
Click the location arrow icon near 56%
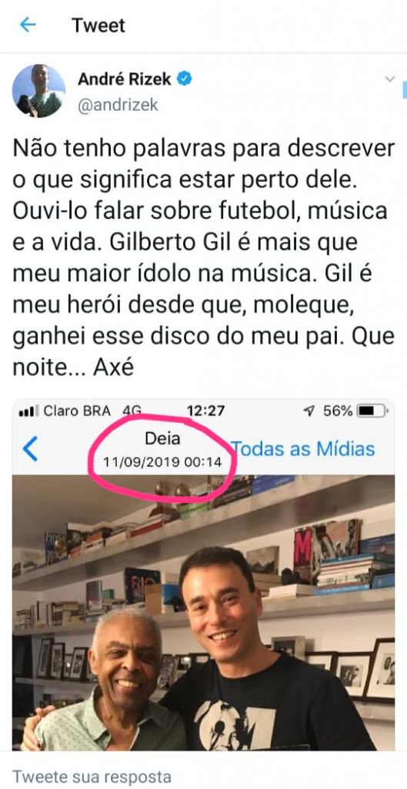309,411
